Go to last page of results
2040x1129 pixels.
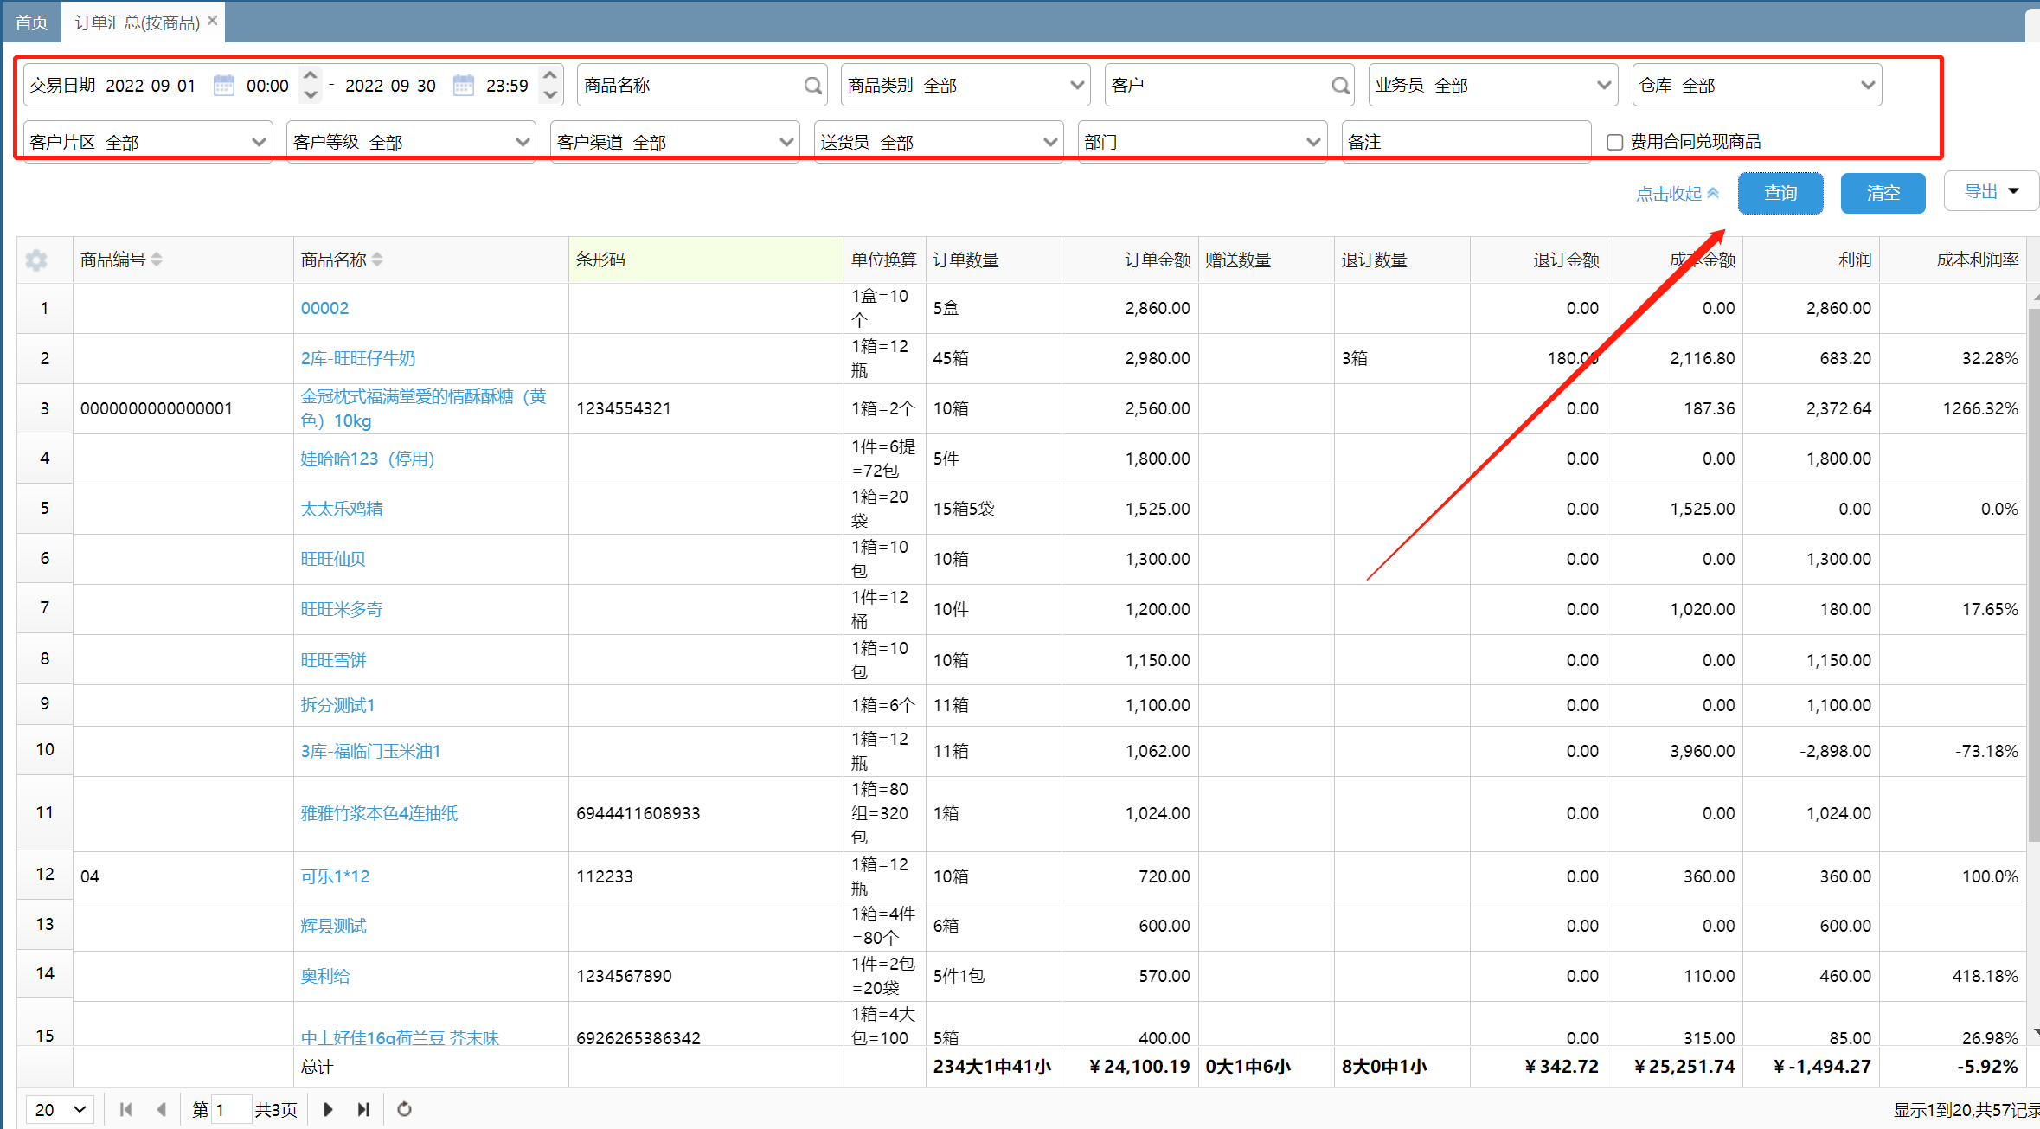point(363,1109)
